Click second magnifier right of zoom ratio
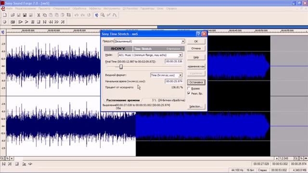The width and height of the screenshot is (308, 173). point(301,158)
